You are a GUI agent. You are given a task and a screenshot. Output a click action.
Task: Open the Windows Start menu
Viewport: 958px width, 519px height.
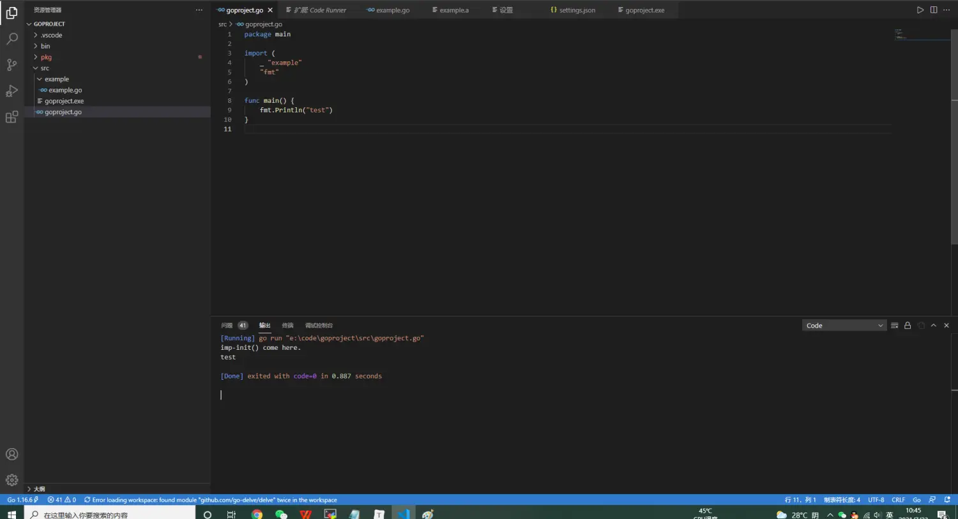tap(11, 515)
